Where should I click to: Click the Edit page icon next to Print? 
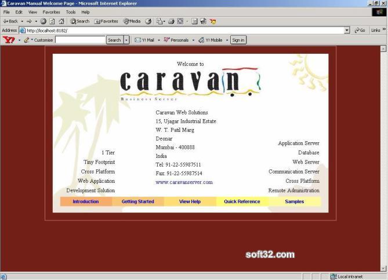[180, 21]
